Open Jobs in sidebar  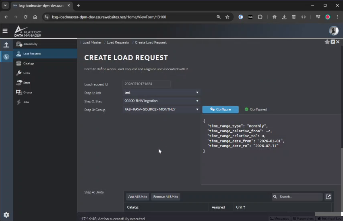click(x=45, y=102)
